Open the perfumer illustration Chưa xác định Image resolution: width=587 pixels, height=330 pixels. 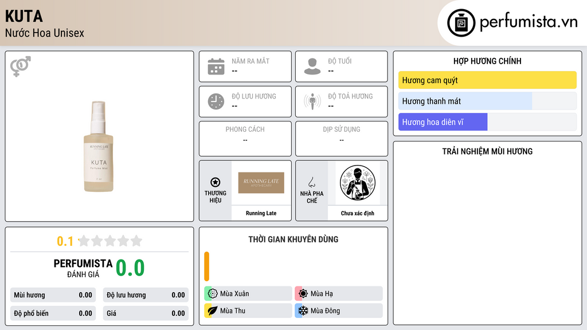click(x=358, y=183)
